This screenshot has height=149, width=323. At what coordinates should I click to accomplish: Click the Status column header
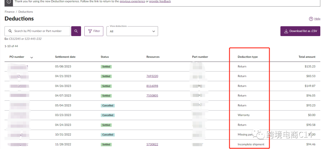[x=105, y=57]
